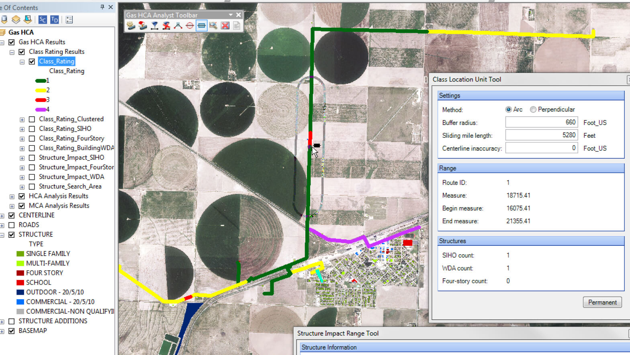Click the gear-and-pipe settings icon in HCA toolbar
The width and height of the screenshot is (630, 355).
coord(131,26)
